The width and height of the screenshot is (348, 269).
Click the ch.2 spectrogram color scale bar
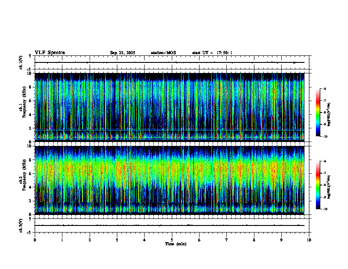pyautogui.click(x=318, y=185)
